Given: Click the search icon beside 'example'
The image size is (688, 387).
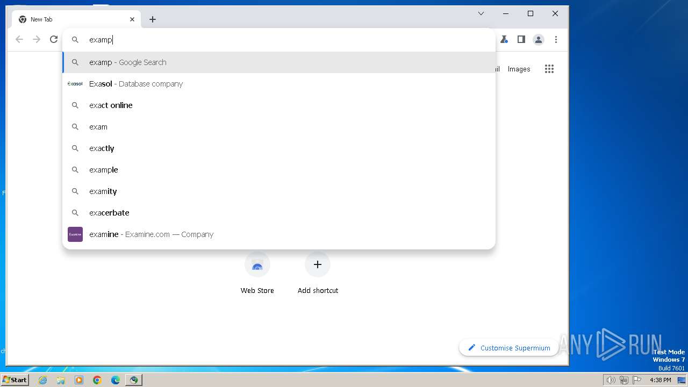Looking at the screenshot, I should [75, 170].
